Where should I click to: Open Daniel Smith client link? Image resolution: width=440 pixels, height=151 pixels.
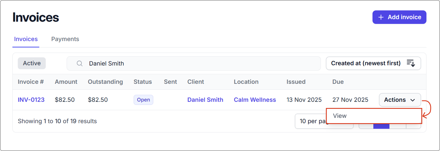click(x=205, y=100)
